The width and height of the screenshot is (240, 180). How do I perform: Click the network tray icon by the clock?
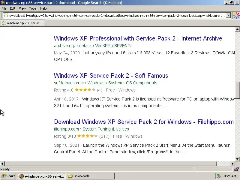click(218, 176)
